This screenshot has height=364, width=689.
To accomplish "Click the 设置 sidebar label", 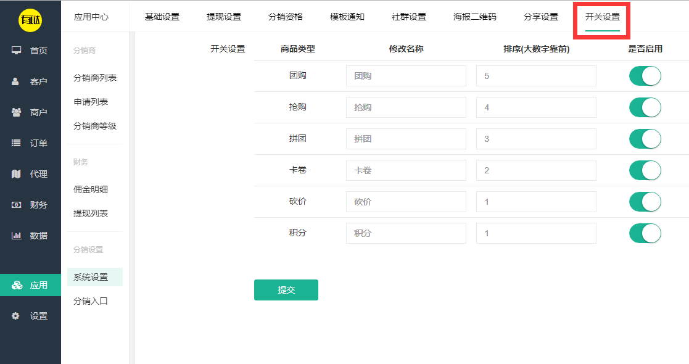I will pyautogui.click(x=39, y=316).
